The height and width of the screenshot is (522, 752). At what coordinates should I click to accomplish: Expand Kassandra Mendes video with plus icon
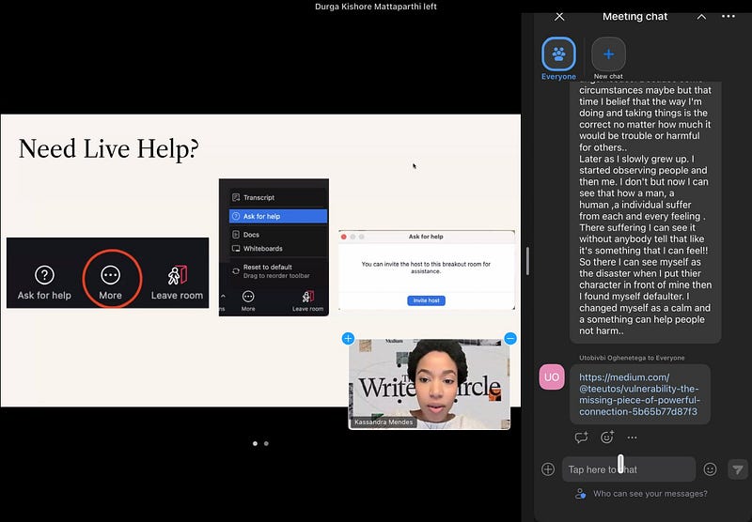point(348,339)
